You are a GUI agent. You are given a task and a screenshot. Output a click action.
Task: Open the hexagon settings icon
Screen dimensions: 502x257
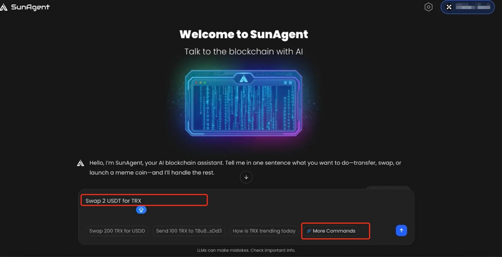click(x=429, y=7)
